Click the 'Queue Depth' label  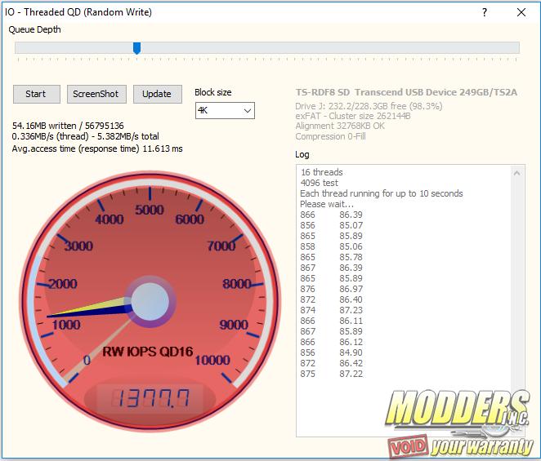click(34, 29)
